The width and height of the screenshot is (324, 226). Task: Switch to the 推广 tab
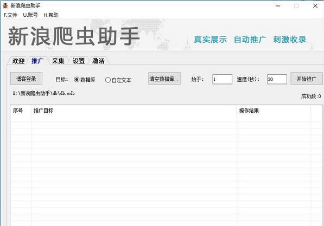pos(37,61)
